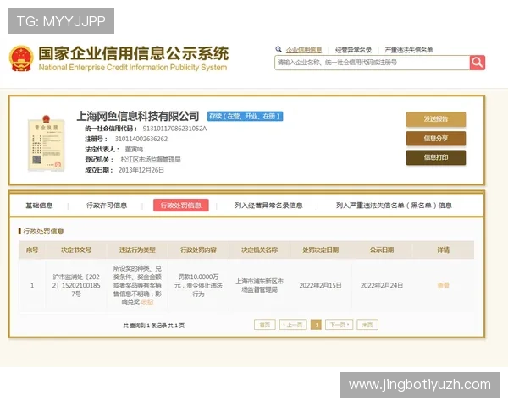Select the 经营异常名录 search category
The image size is (508, 406).
[353, 50]
